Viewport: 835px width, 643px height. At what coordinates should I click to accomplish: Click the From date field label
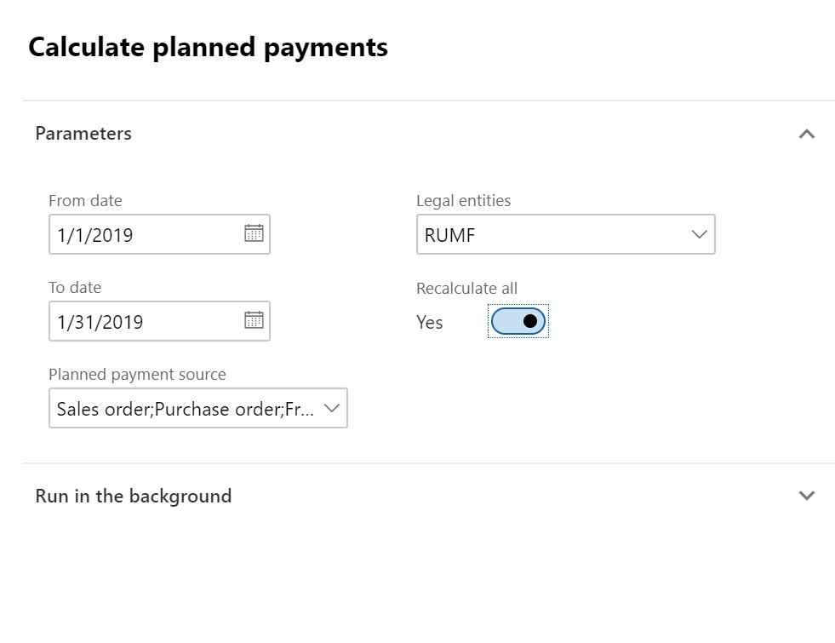pyautogui.click(x=85, y=201)
